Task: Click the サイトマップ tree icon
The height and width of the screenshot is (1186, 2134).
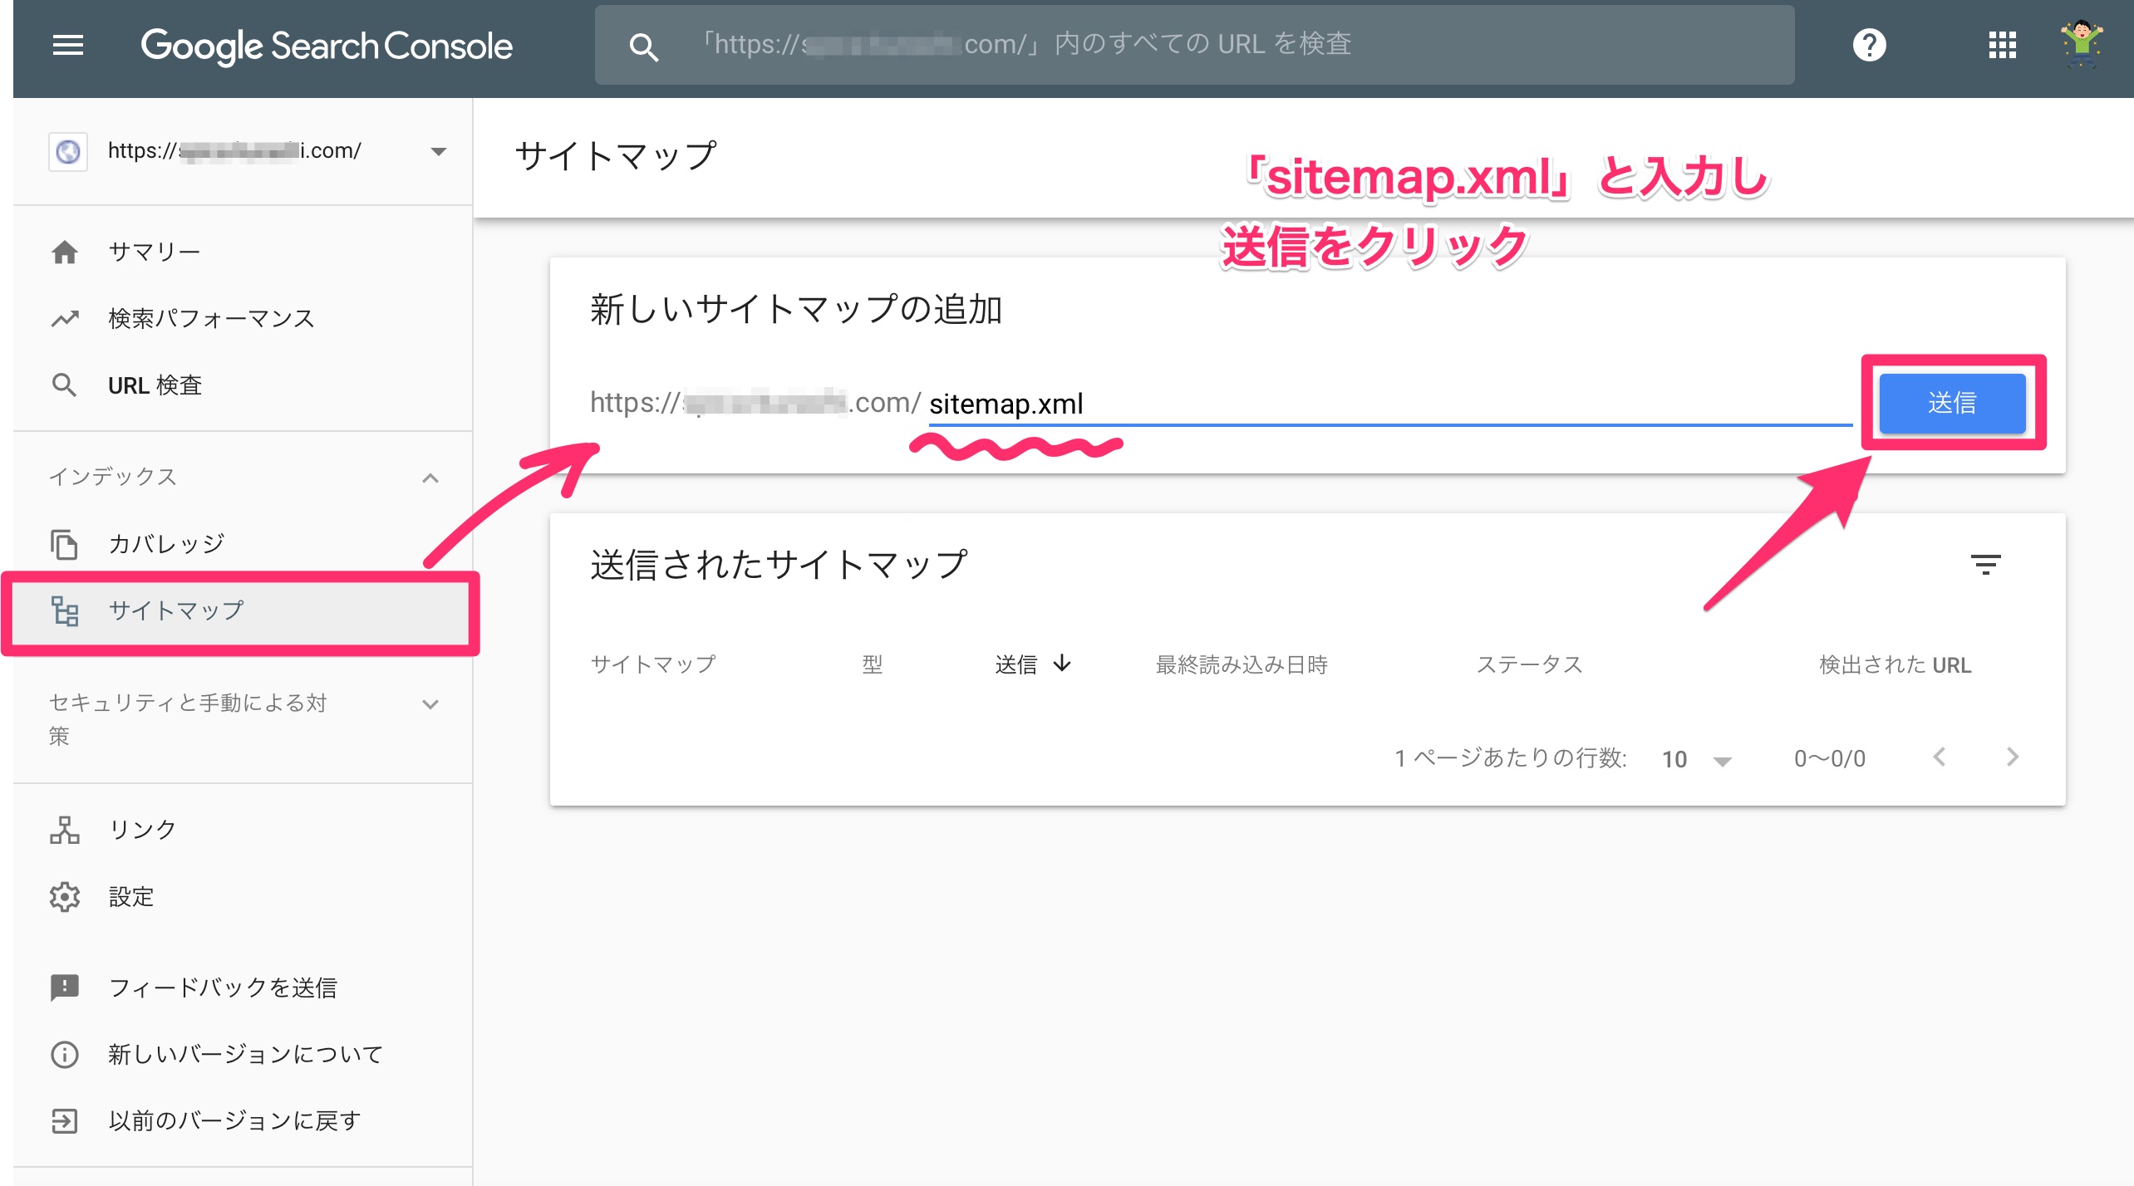Action: 65,610
